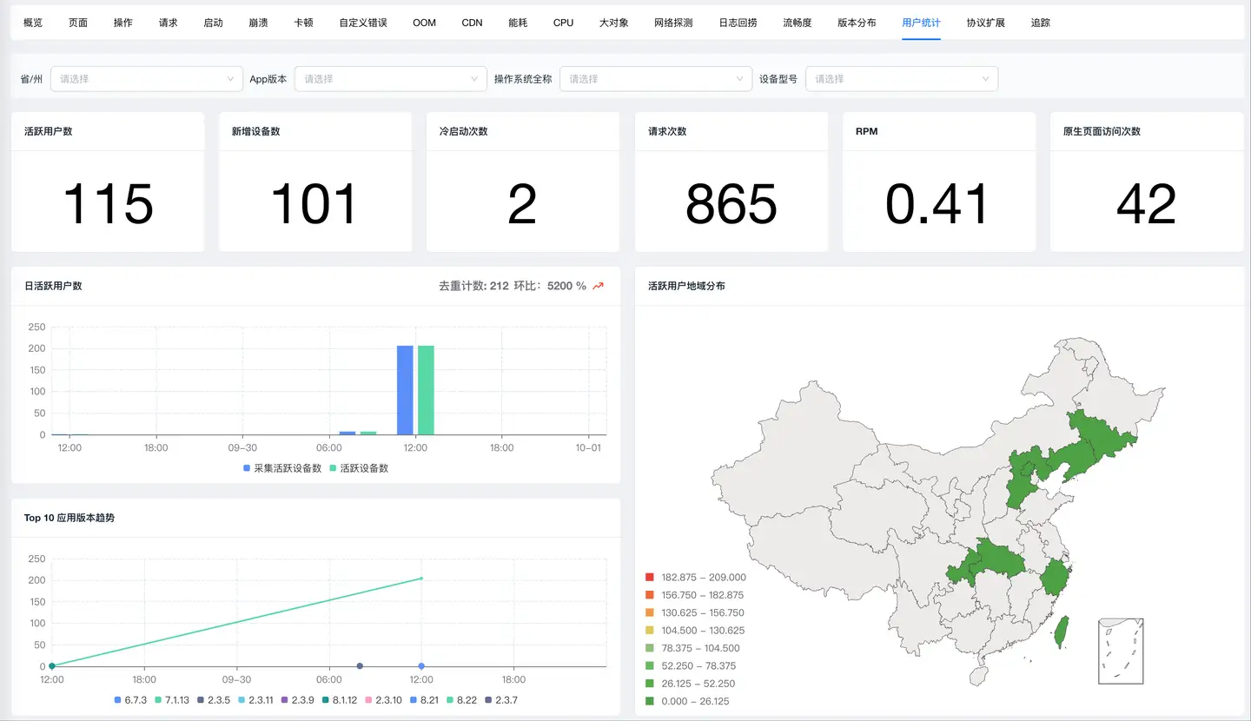
Task: Click the red upward trend arrow icon
Action: pos(598,286)
